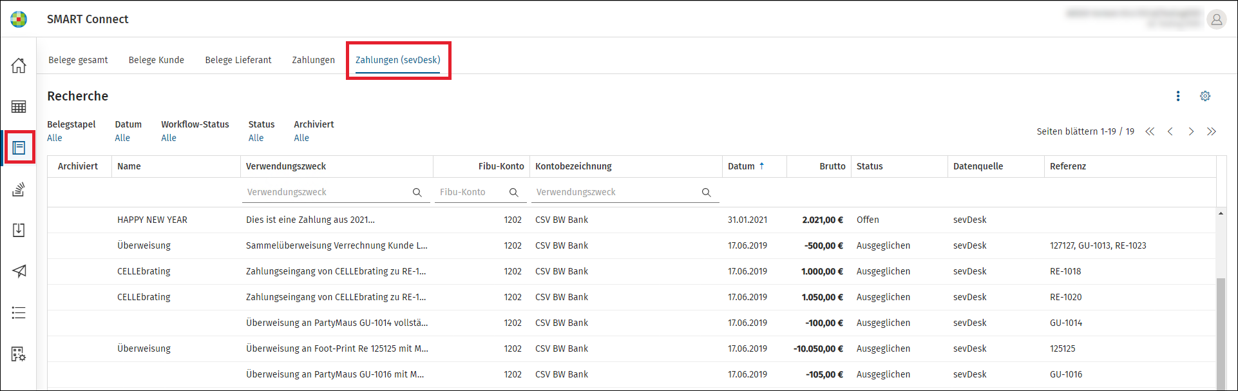Click the 2.021,00 € amount
The height and width of the screenshot is (391, 1238).
(x=823, y=220)
